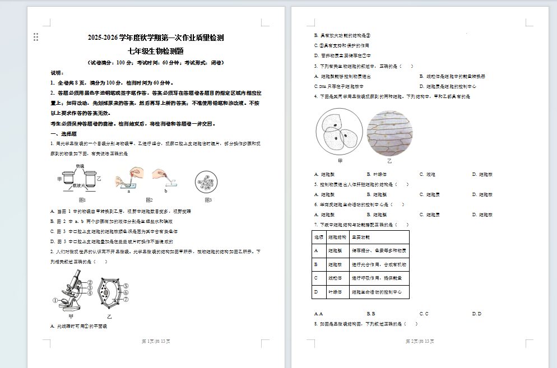Click the page 1 footer page number text
Image resolution: width=557 pixels, height=368 pixels.
coord(156,341)
